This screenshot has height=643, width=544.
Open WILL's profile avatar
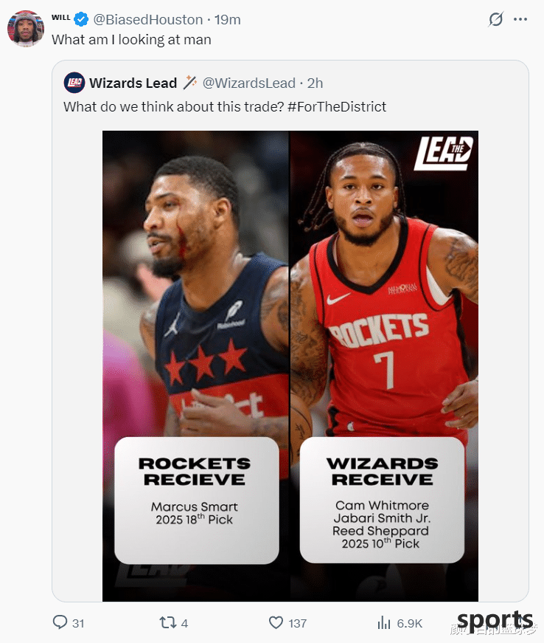25,29
